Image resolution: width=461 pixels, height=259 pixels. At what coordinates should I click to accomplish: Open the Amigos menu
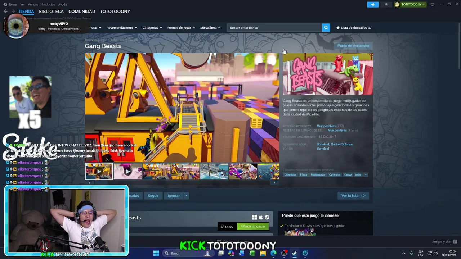(x=33, y=4)
